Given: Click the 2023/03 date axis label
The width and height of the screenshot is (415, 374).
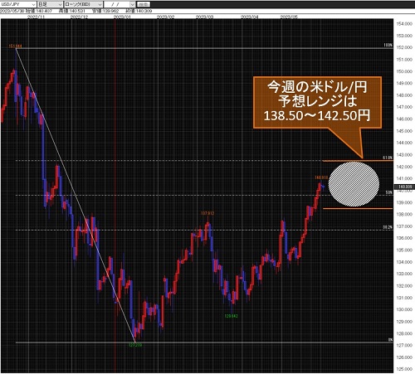Looking at the screenshot, I should 205,17.
